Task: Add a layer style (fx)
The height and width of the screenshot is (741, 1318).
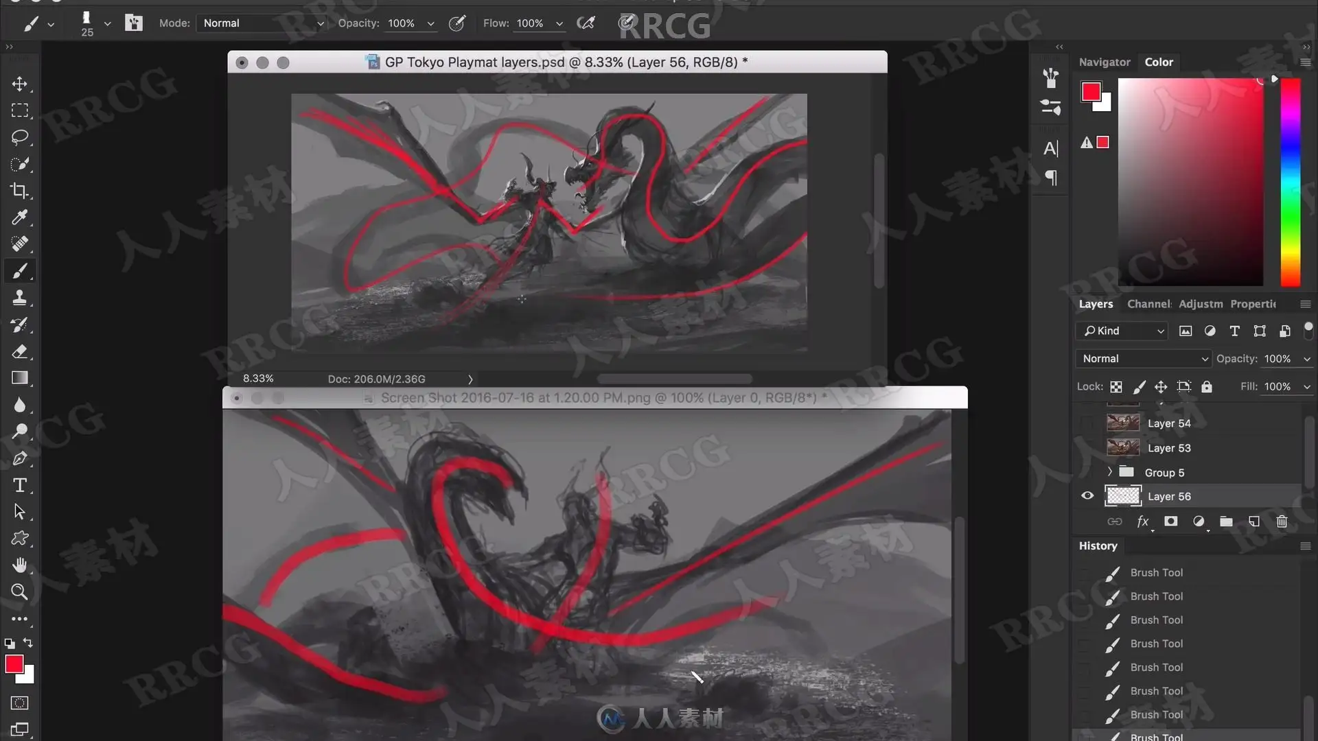Action: pyautogui.click(x=1143, y=521)
